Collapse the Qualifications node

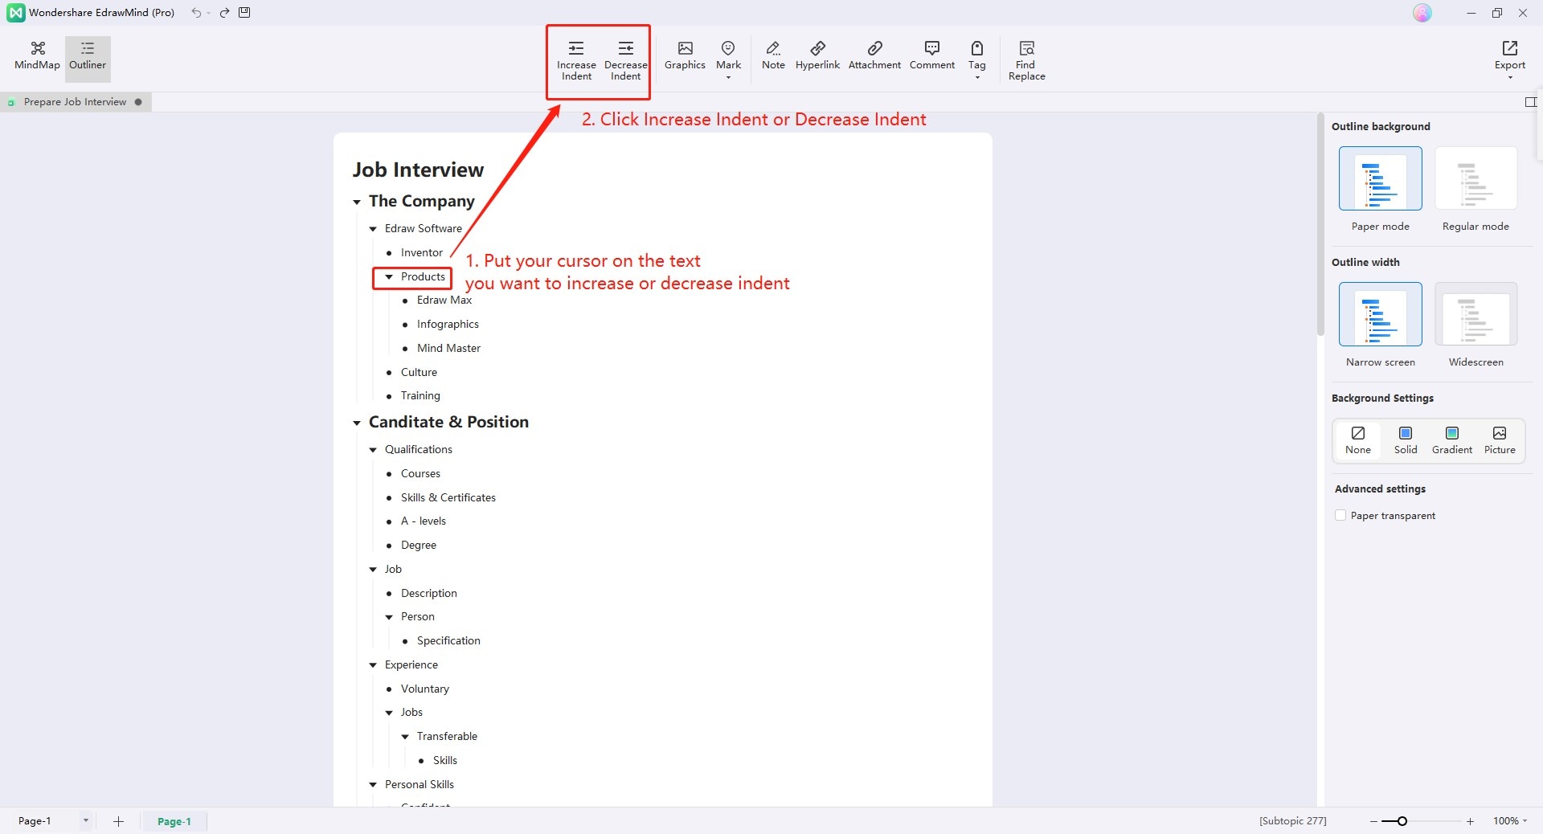tap(373, 450)
